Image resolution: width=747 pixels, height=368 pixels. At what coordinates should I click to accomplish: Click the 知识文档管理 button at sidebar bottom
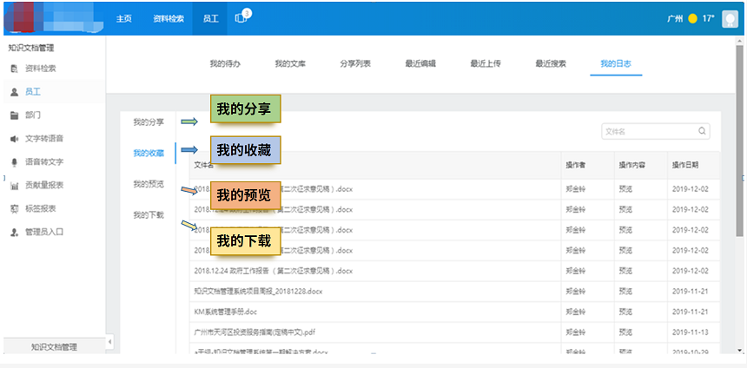(54, 346)
